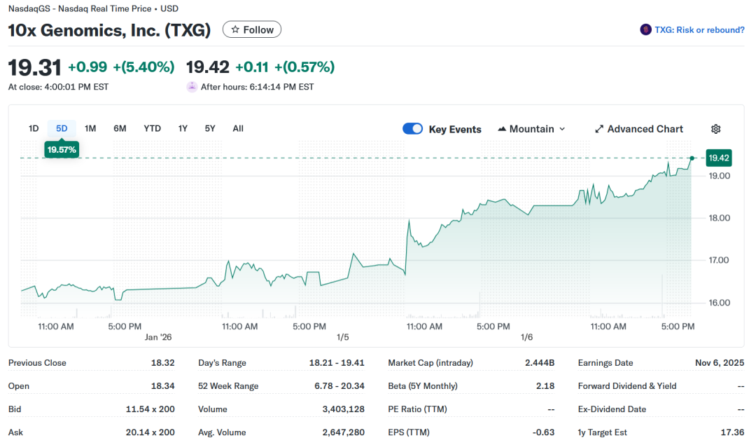Switch chart to 1M range

tap(90, 128)
